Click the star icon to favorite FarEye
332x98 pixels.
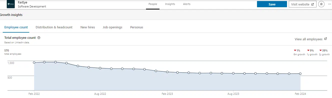pos(321,4)
